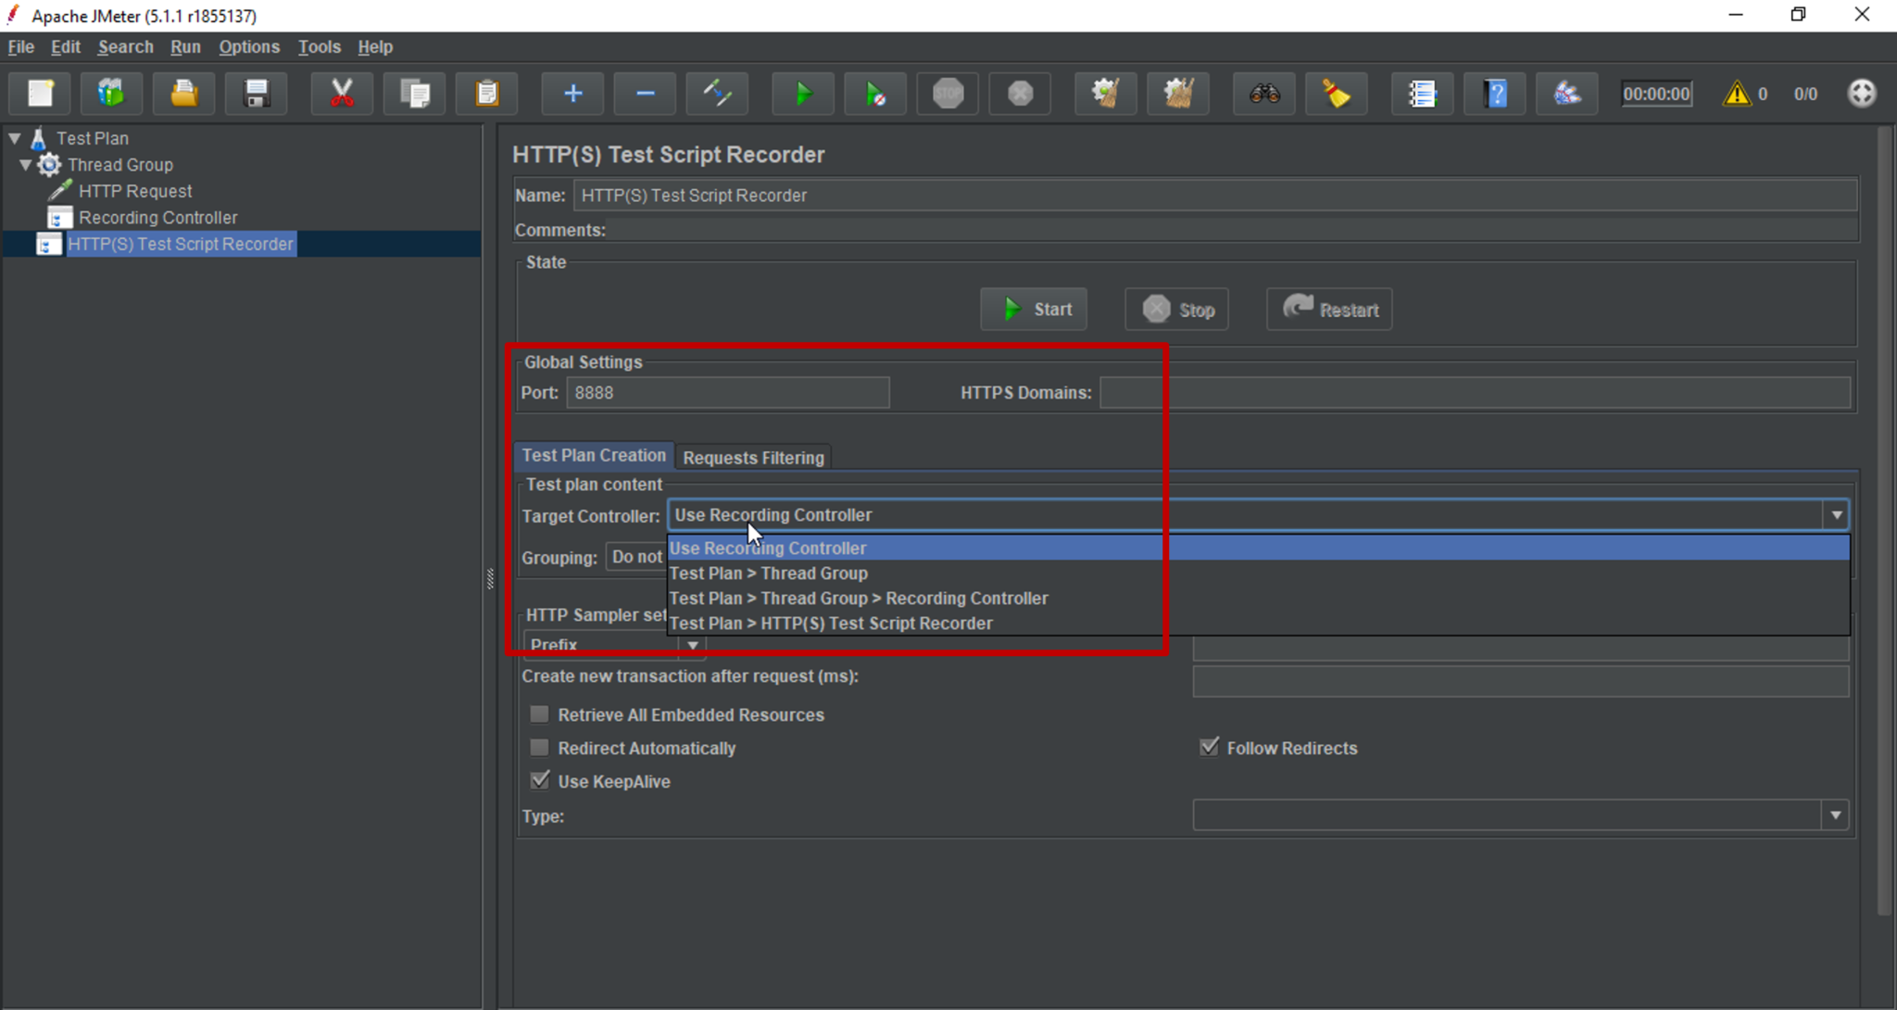Screen dimensions: 1897x1010
Task: Switch to the Requests Filtering tab
Action: (x=753, y=457)
